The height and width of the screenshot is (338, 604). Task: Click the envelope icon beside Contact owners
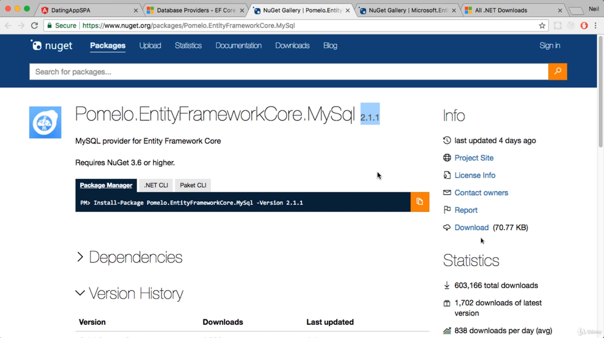pyautogui.click(x=447, y=192)
